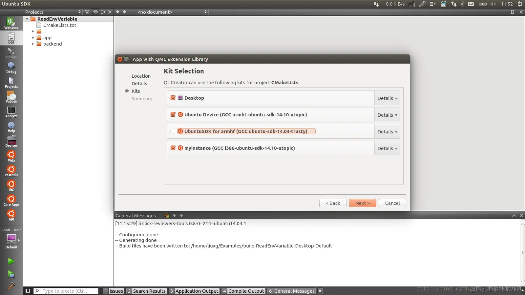Viewport: 525px width, 295px height.
Task: Build project with the hammer icon
Action: pyautogui.click(x=11, y=286)
